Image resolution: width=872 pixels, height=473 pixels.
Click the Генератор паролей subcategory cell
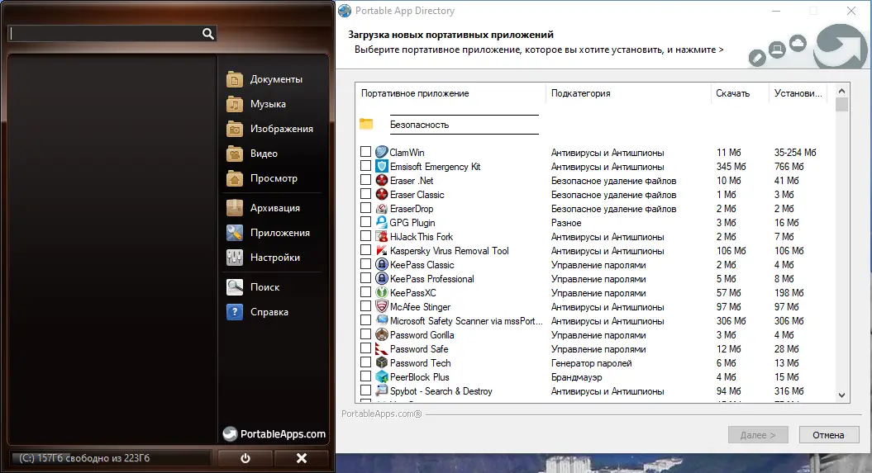591,363
